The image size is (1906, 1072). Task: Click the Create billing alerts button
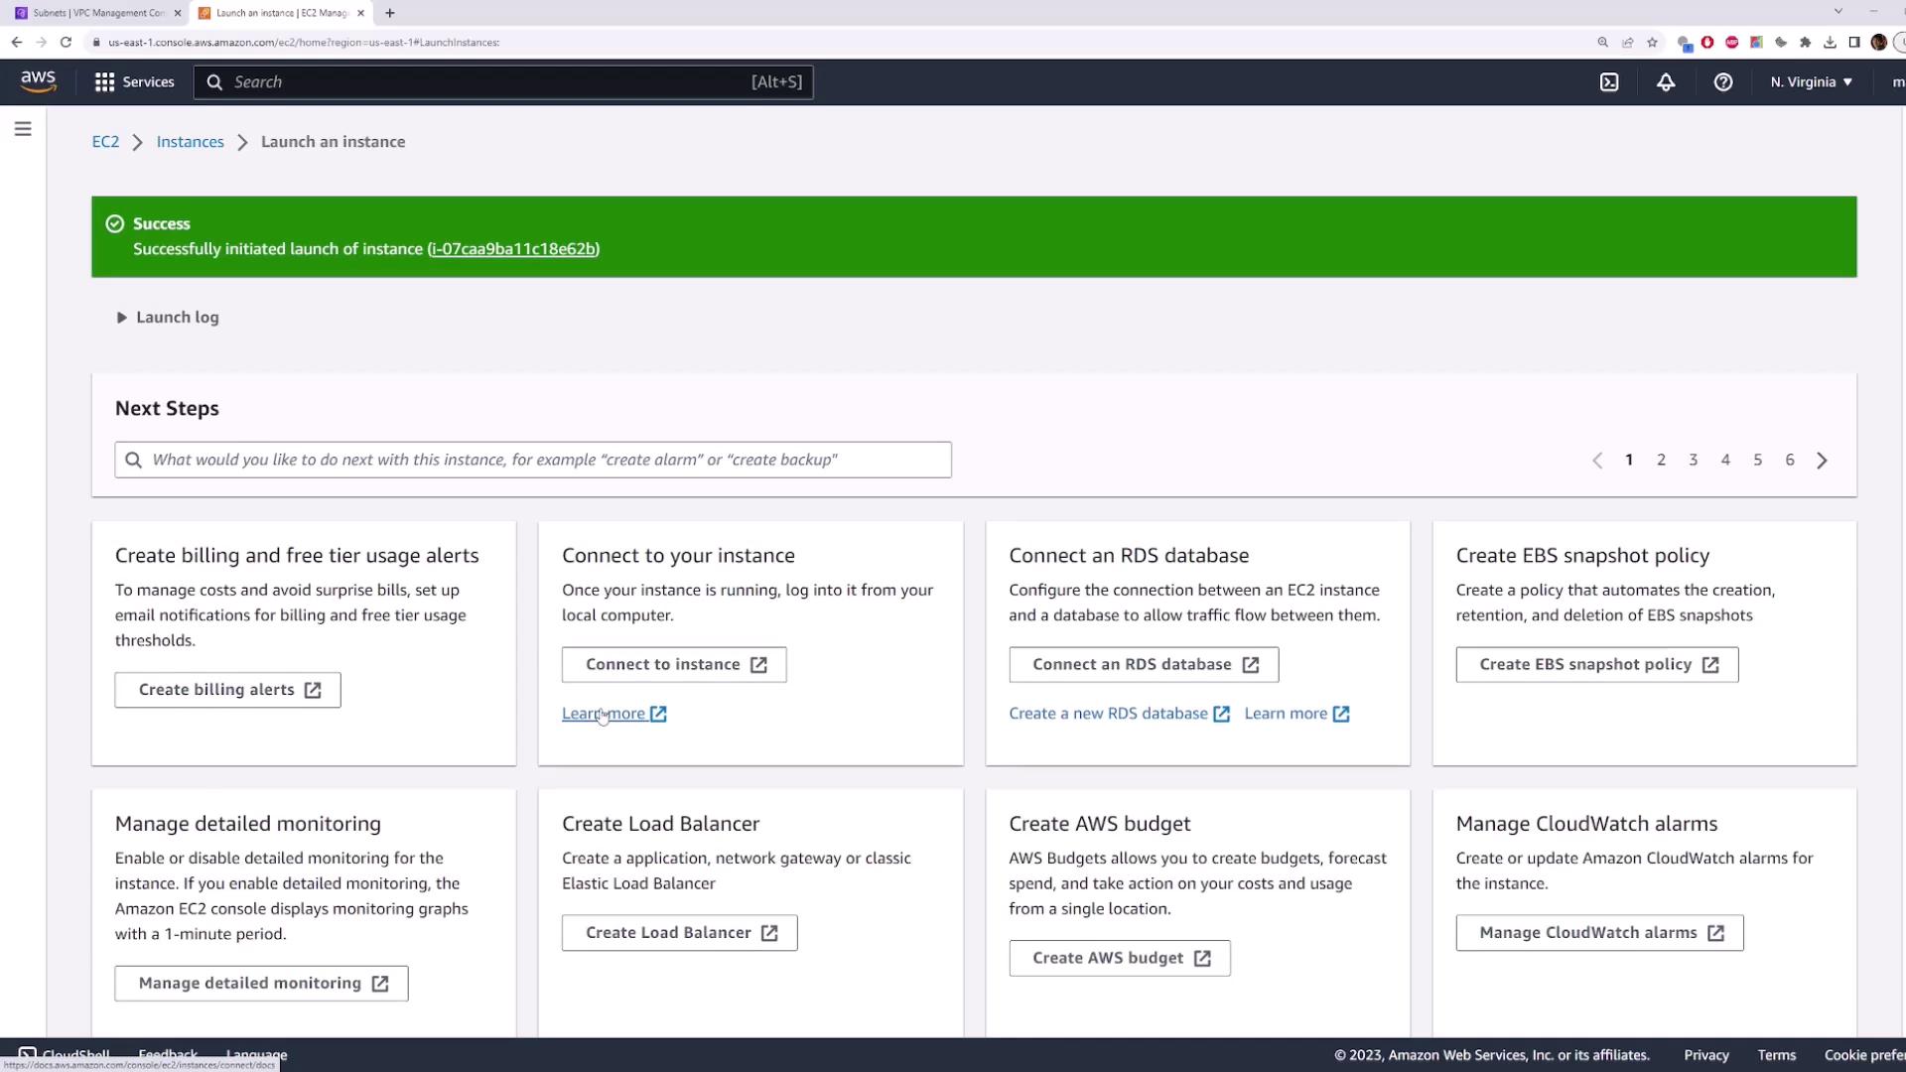227,690
